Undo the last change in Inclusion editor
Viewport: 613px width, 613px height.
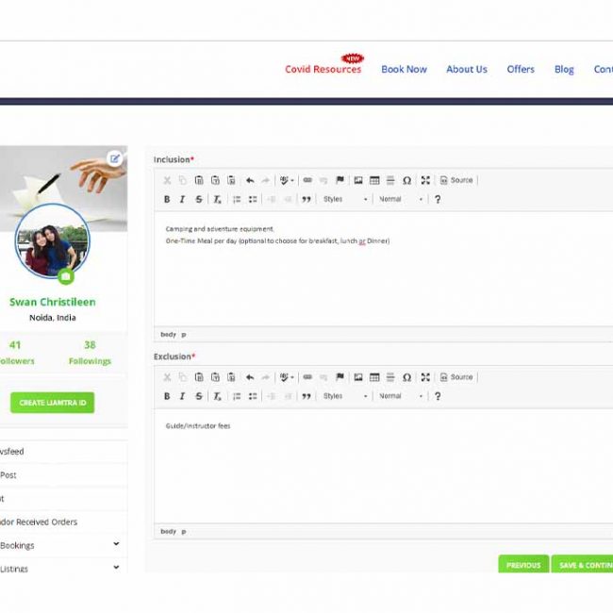(250, 180)
